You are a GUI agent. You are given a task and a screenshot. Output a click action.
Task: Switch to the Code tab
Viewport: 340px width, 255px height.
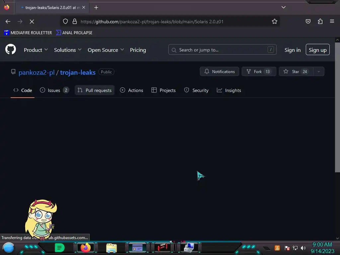tap(23, 90)
